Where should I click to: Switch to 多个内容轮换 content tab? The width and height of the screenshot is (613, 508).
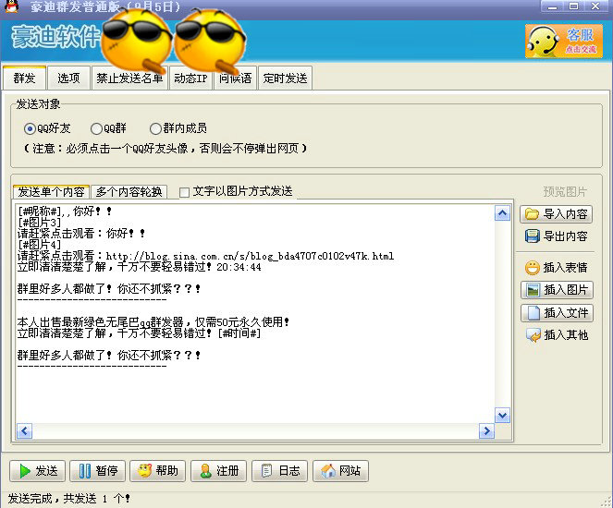click(129, 192)
